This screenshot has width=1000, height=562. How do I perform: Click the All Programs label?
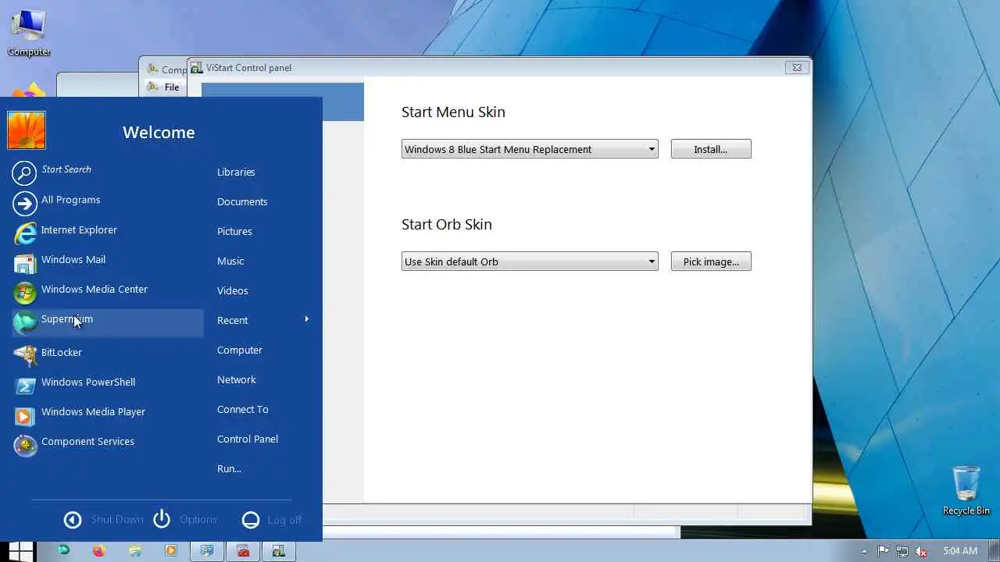point(70,200)
